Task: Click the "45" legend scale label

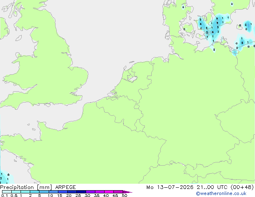Action: [115, 195]
